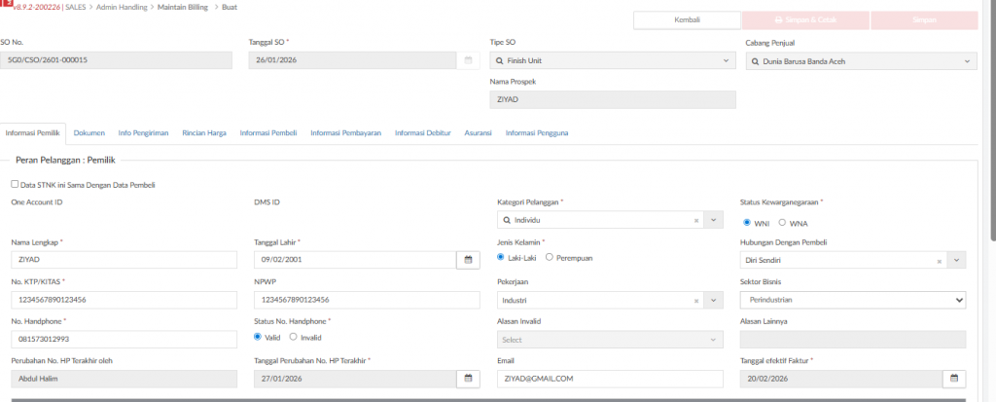Click the Email input field

610,379
